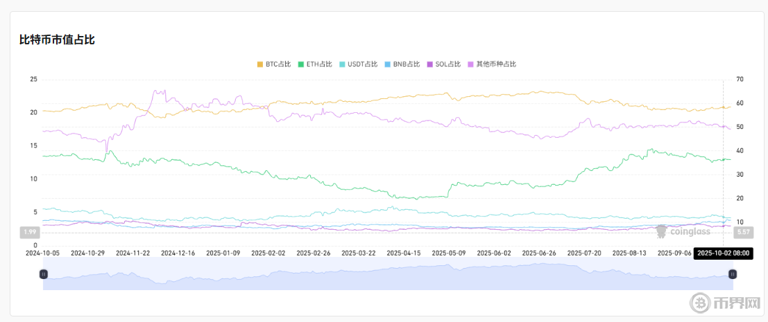Click the left zoom slider handle
The image size is (768, 322).
[43, 274]
